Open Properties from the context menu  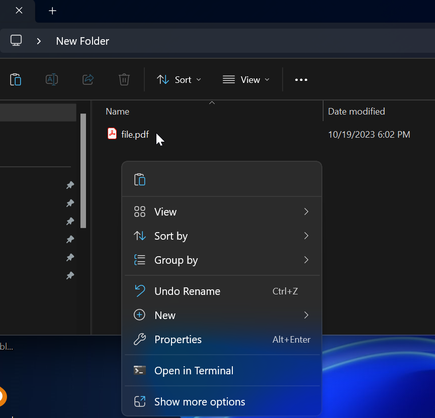pos(222,339)
